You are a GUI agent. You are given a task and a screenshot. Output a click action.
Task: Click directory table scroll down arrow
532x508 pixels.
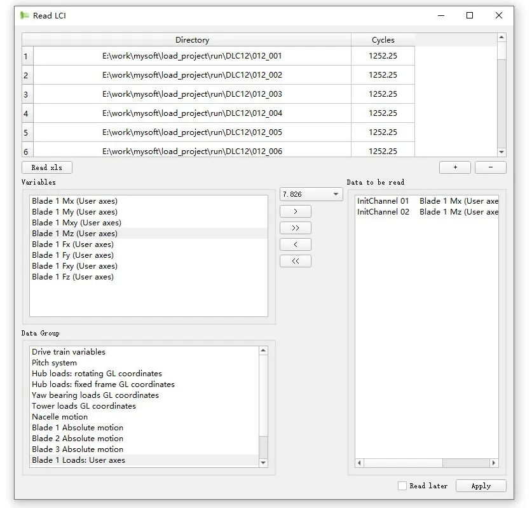point(501,152)
